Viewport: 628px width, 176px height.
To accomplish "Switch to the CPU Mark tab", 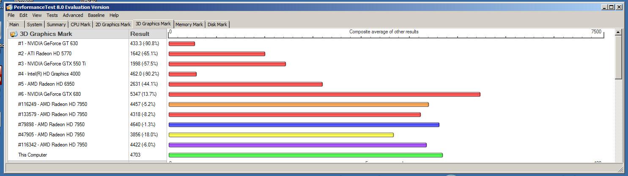I will (80, 24).
